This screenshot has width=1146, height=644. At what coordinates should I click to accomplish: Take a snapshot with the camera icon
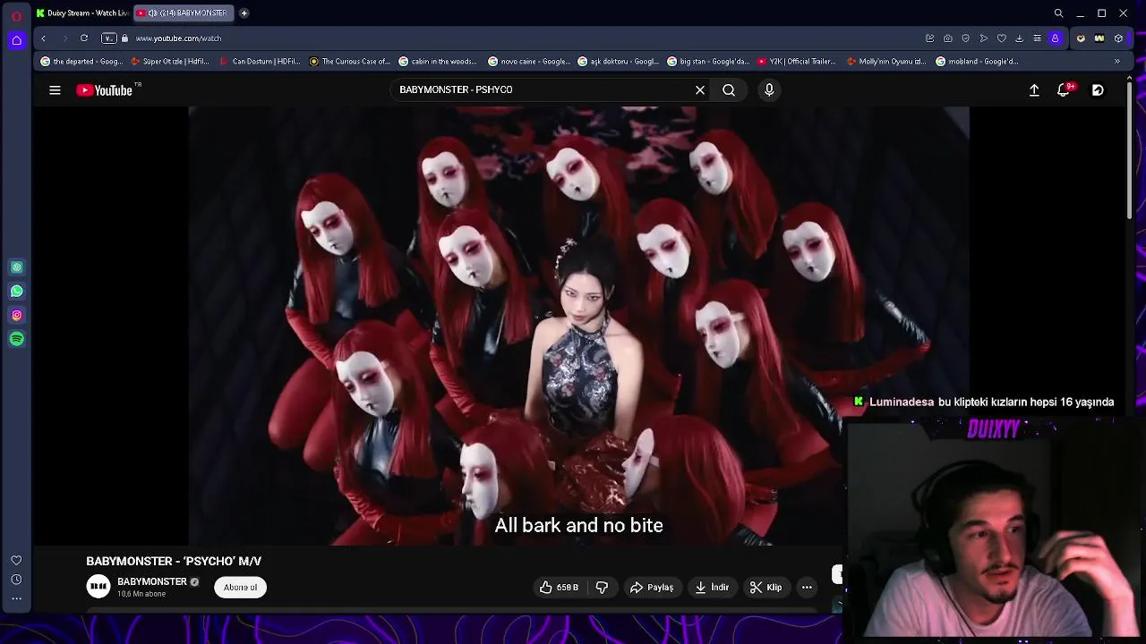click(x=947, y=38)
